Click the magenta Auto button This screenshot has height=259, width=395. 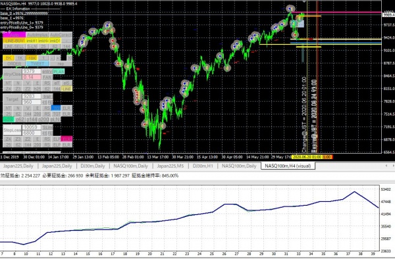(14, 34)
